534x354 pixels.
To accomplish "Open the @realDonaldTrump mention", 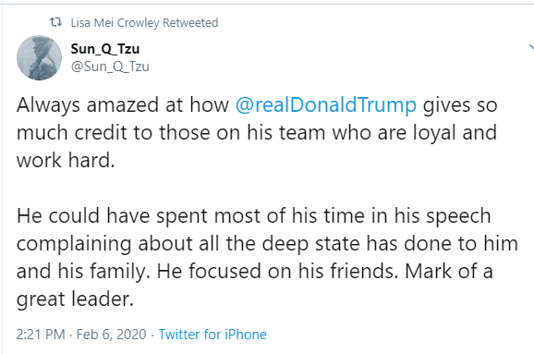I will pyautogui.click(x=326, y=104).
